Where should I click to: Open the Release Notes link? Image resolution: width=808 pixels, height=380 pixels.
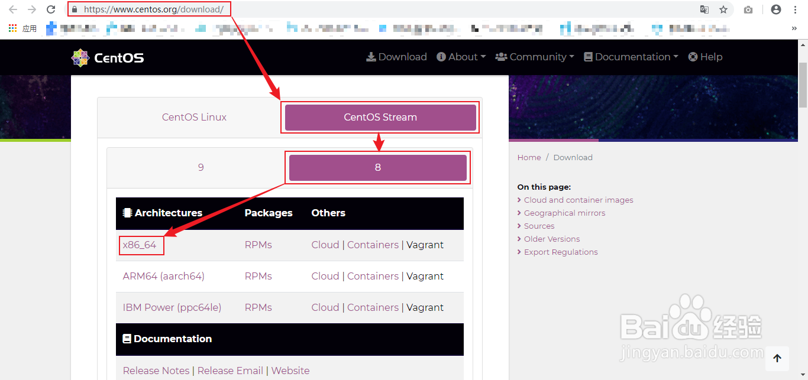(156, 371)
